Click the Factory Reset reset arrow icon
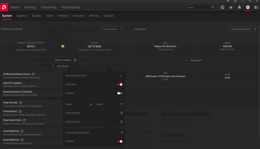 click(122, 113)
